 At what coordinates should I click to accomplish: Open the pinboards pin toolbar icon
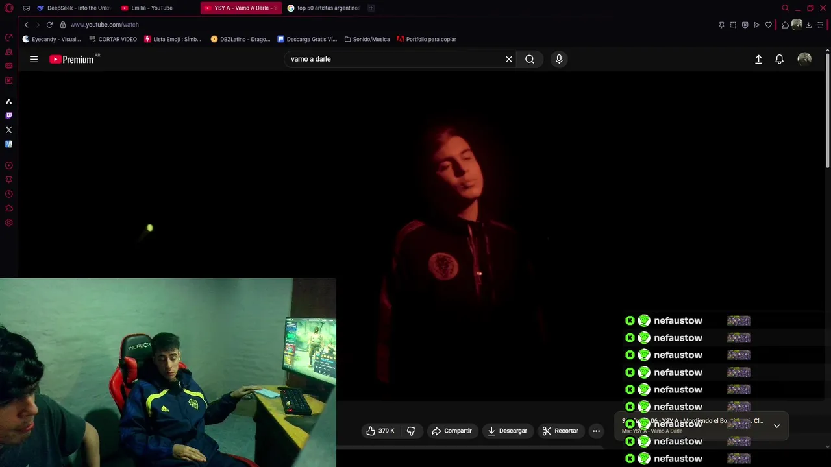[721, 25]
